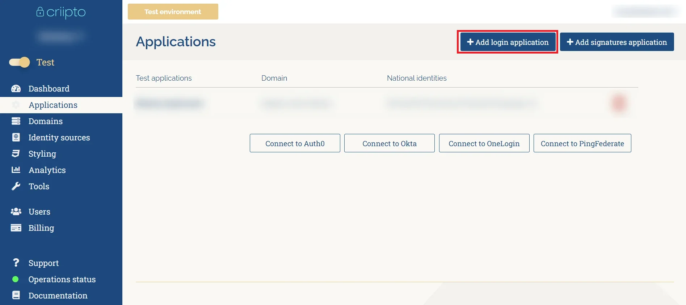Click the Identity sources icon

16,137
